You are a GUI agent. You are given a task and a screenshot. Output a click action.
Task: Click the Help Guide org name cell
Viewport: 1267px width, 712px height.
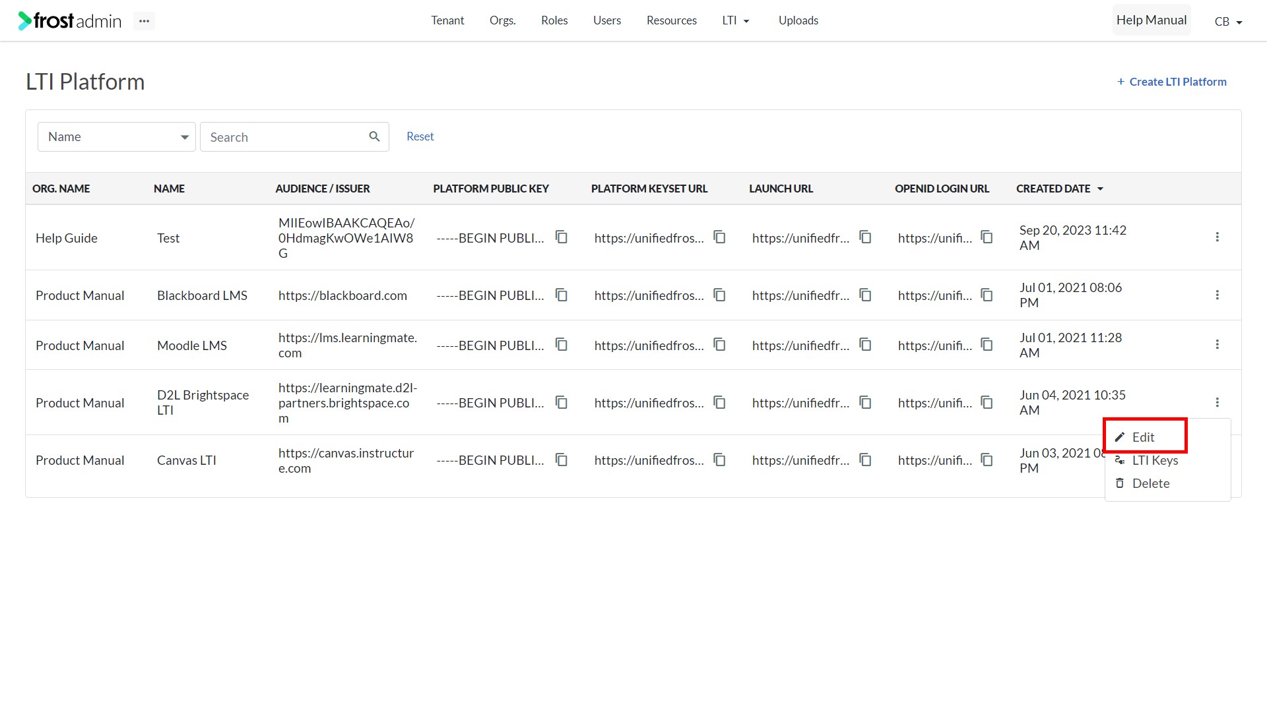66,238
